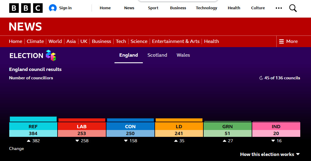Click the pink IND party block
This screenshot has height=161, width=311.
pyautogui.click(x=276, y=129)
